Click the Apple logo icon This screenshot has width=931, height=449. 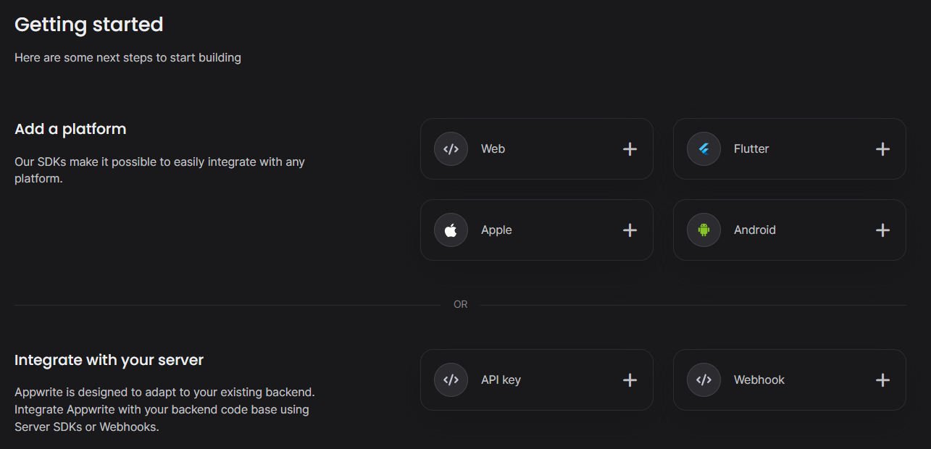(451, 230)
